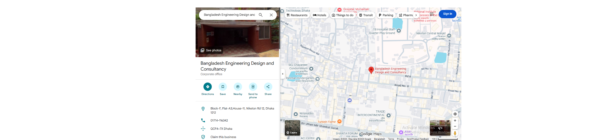The height and width of the screenshot is (140, 599).
Task: Click the location pin icon beside address
Action: (203, 109)
